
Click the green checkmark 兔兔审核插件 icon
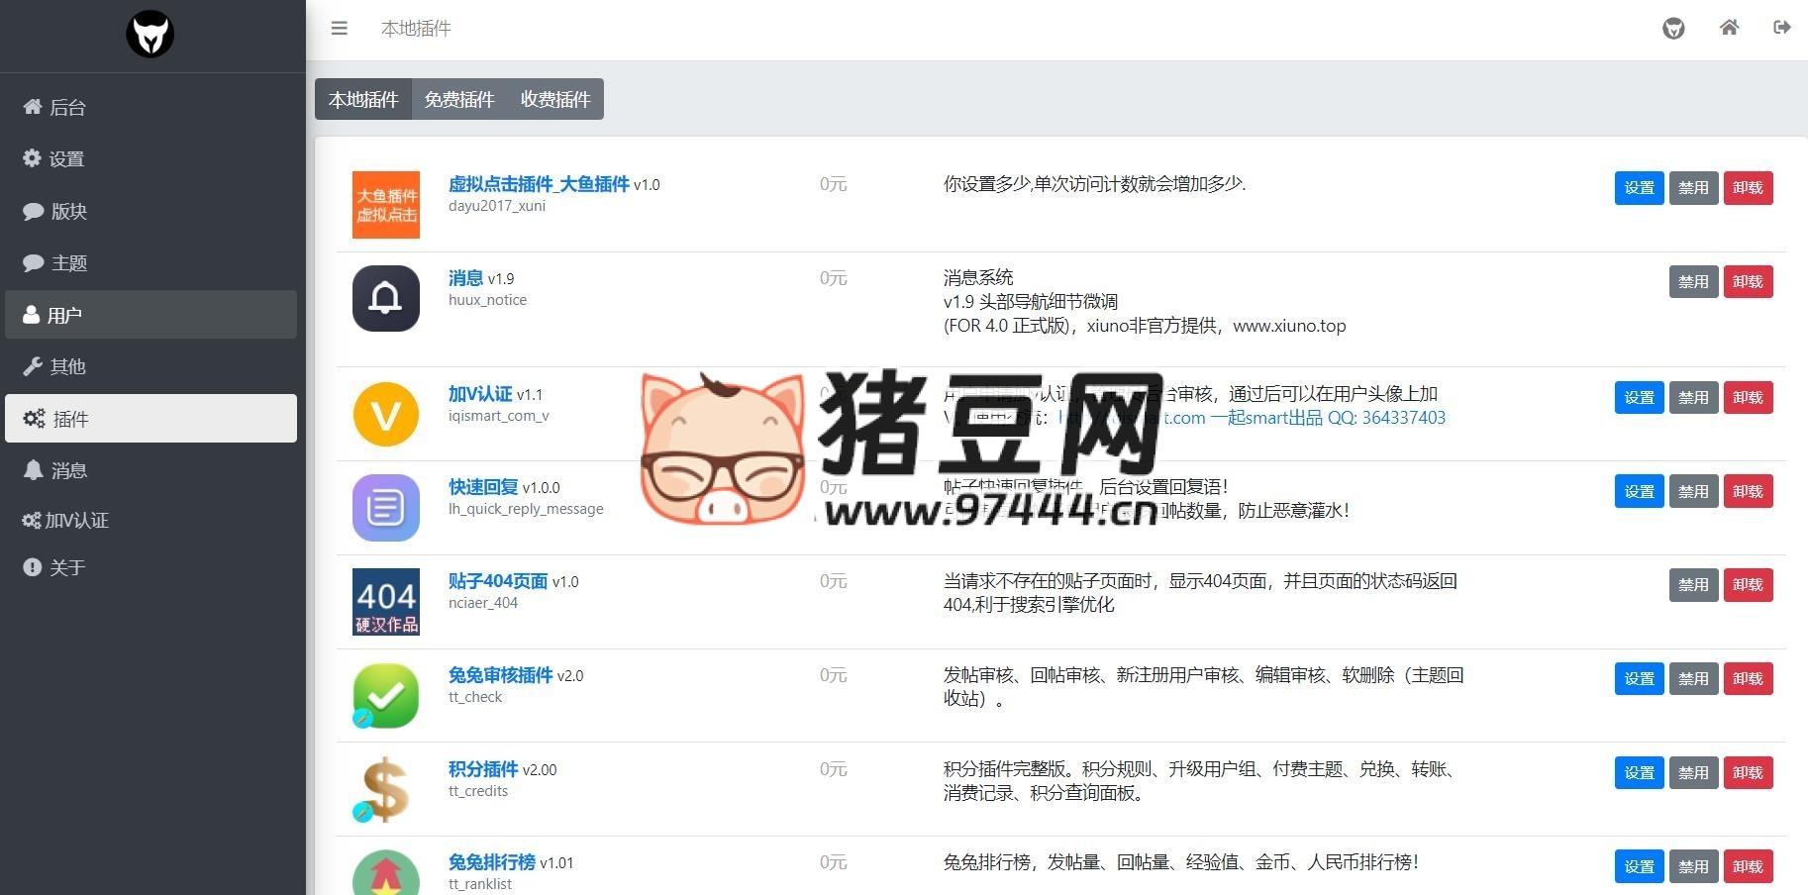[x=386, y=695]
